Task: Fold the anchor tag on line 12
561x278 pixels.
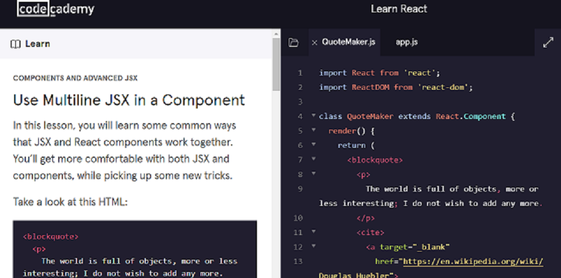Action: (x=313, y=246)
